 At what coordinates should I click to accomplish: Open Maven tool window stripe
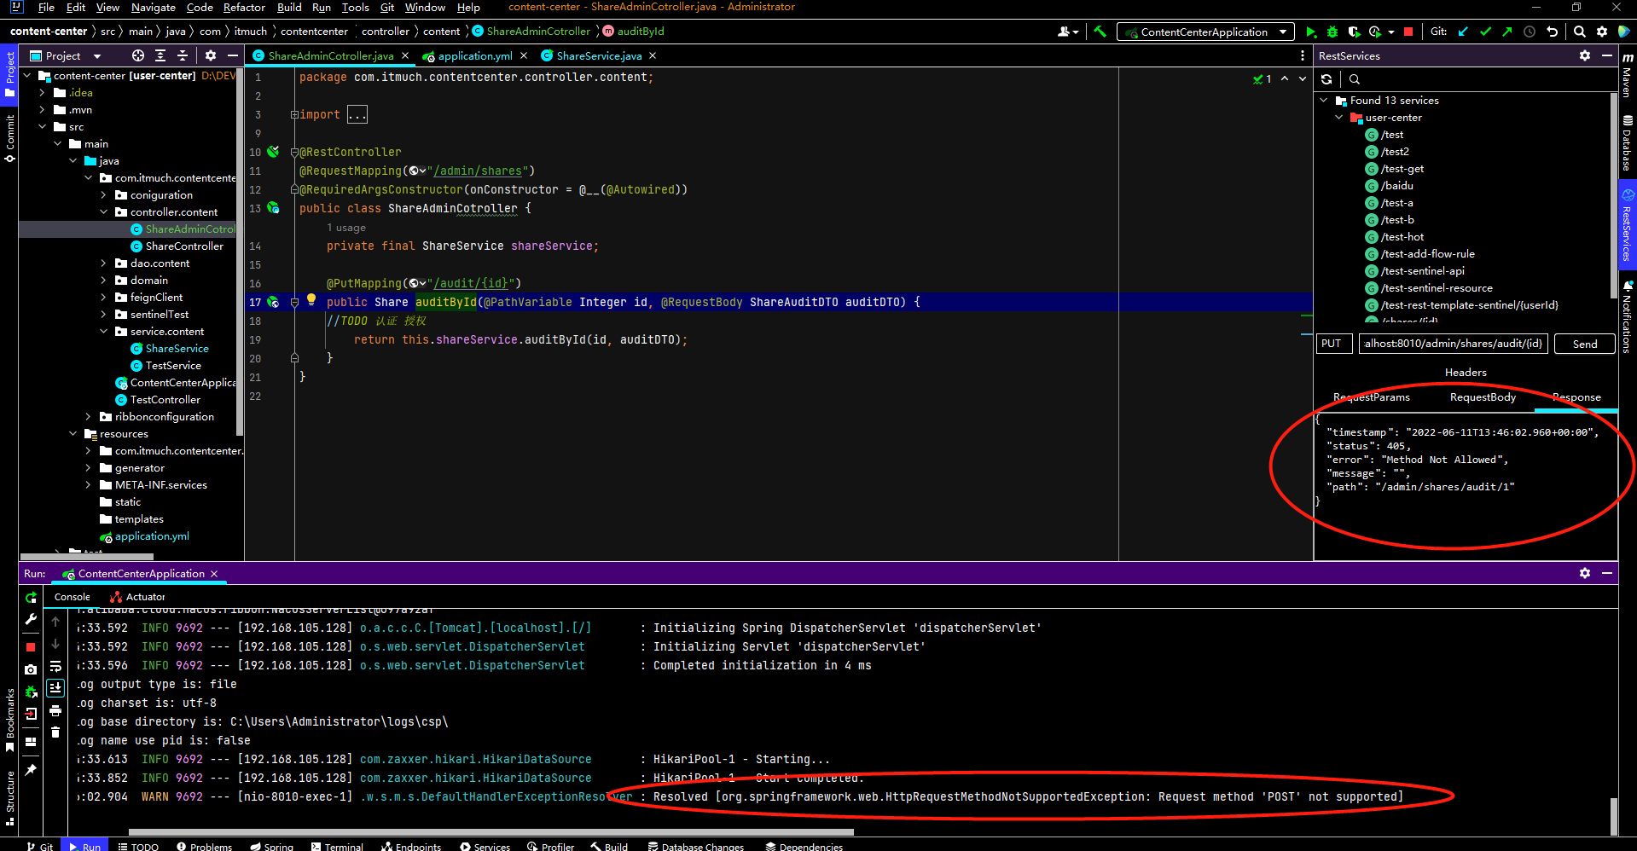coord(1628,76)
